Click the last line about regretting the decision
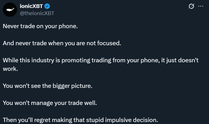Image resolution: width=209 pixels, height=124 pixels. (80, 120)
